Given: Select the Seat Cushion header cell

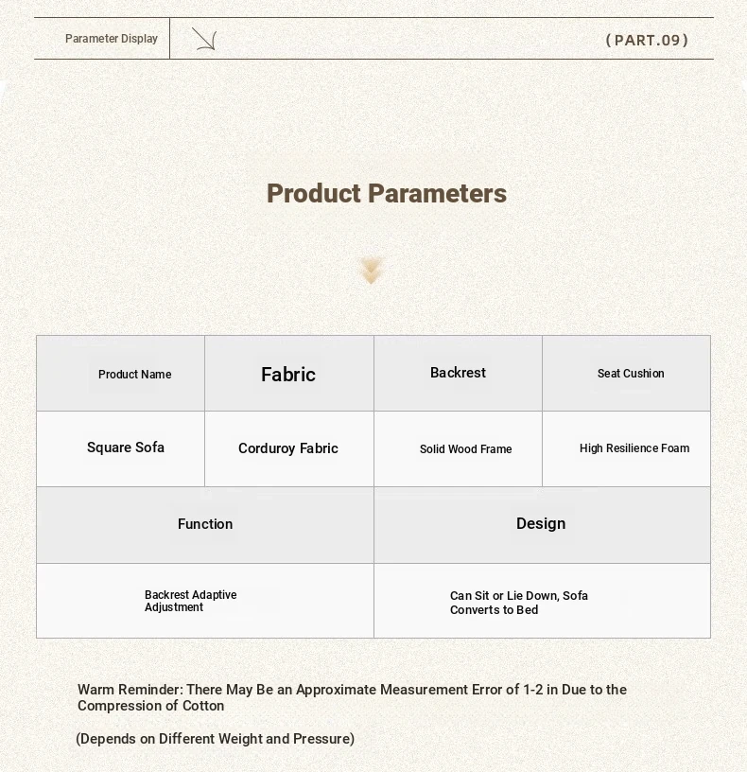Looking at the screenshot, I should tap(626, 373).
